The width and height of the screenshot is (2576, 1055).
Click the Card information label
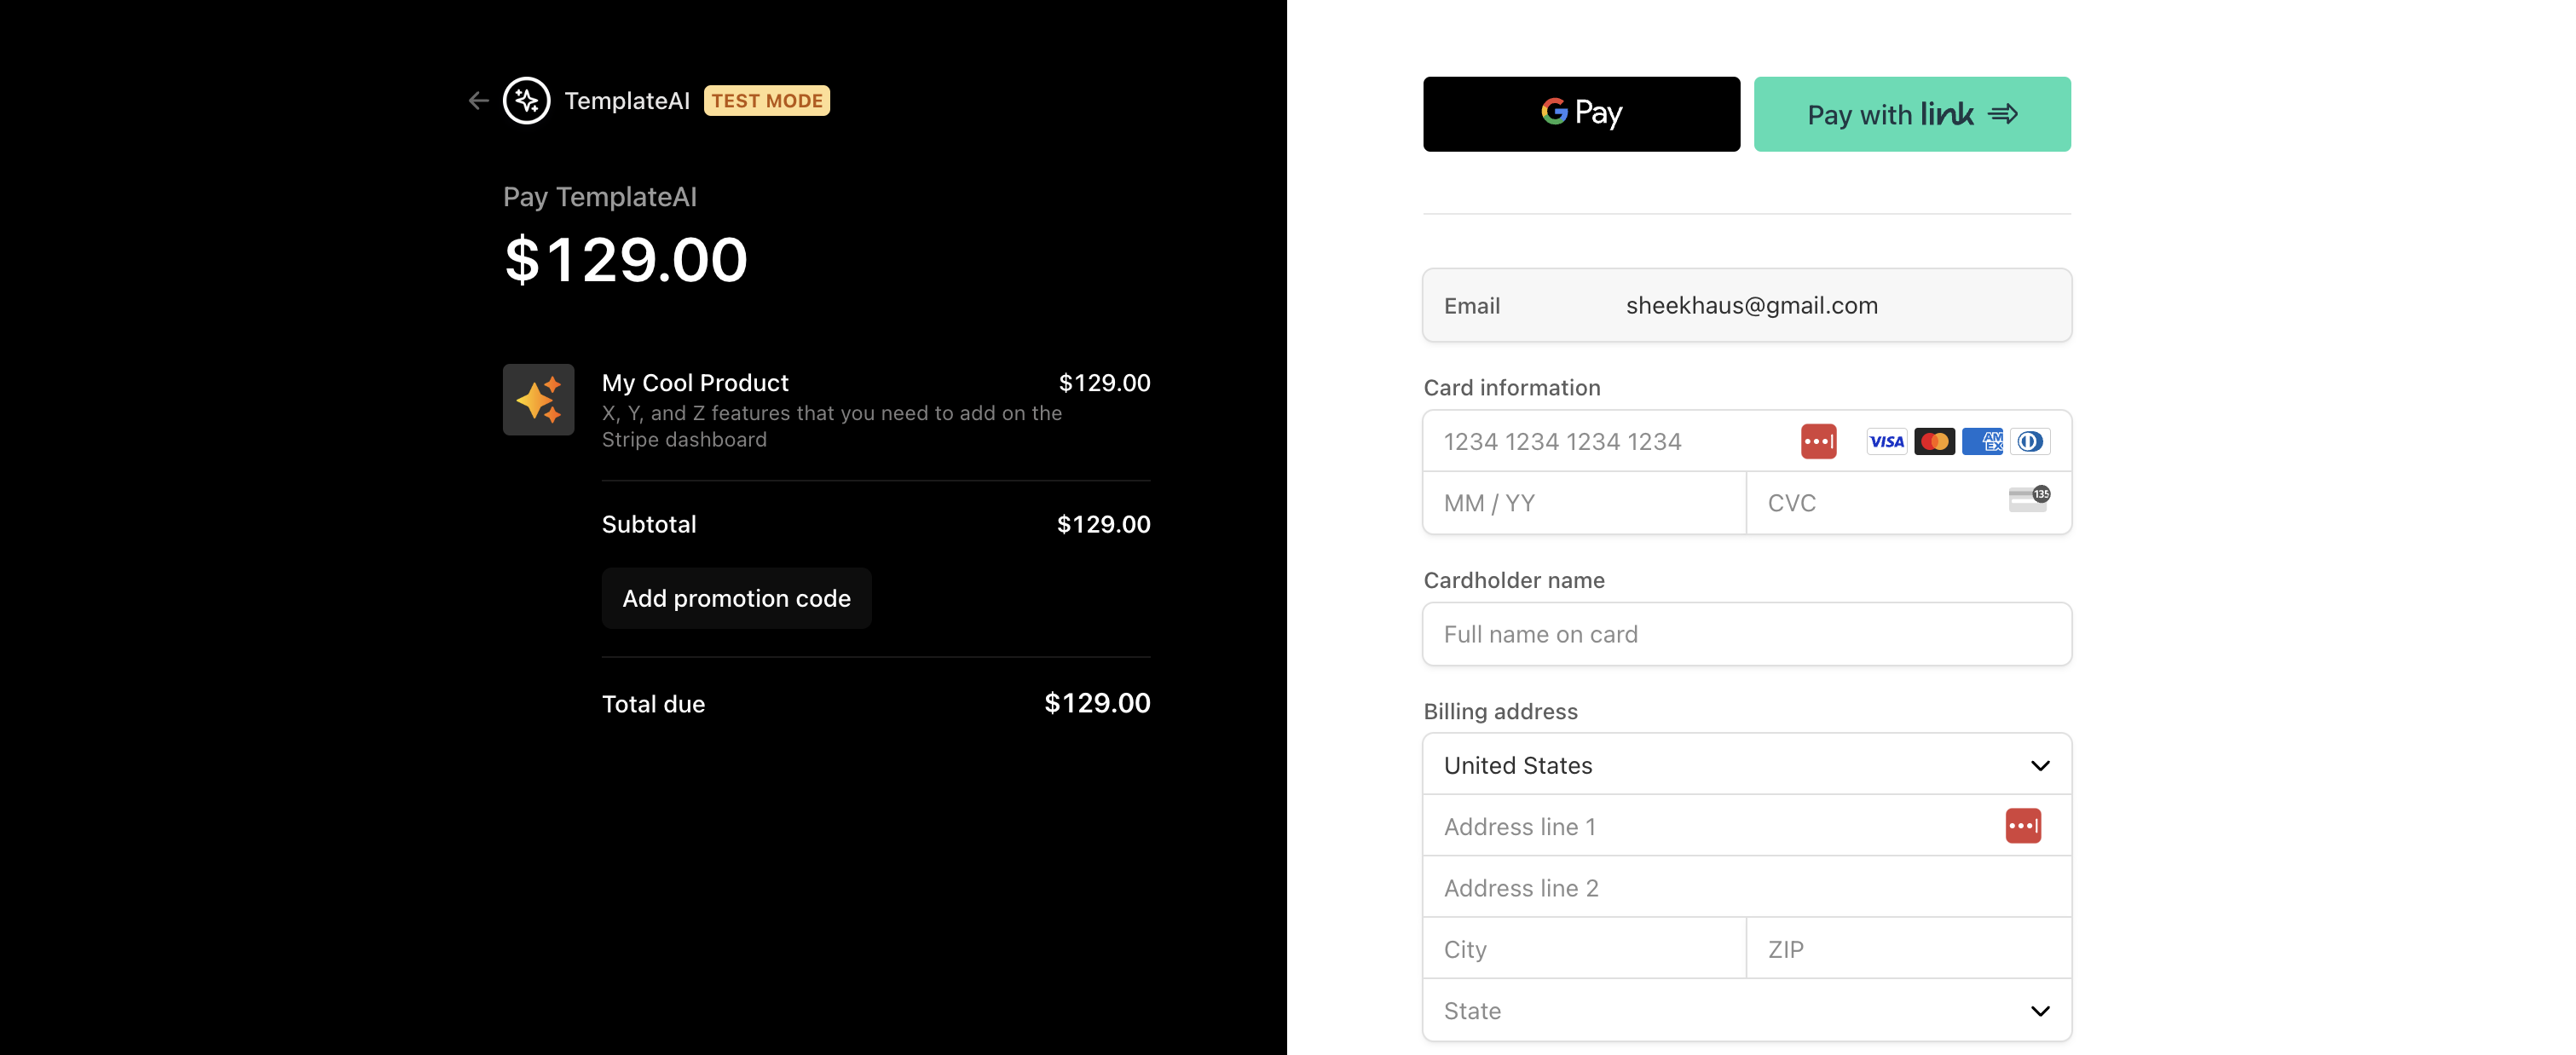(1511, 387)
